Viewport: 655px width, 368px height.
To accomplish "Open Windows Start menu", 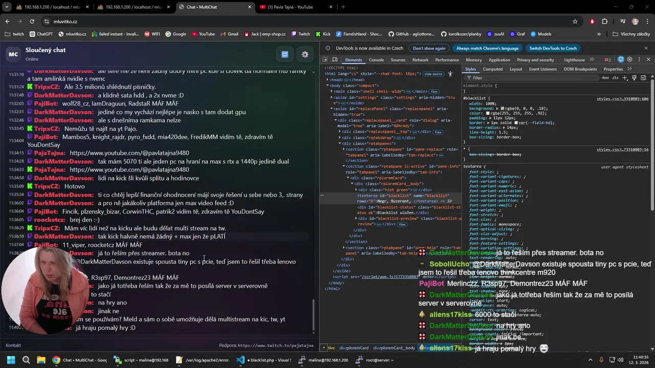I will point(11,360).
